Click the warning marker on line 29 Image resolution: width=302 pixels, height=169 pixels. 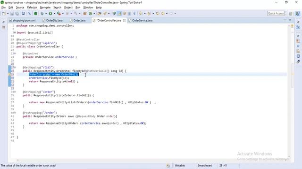[9, 74]
